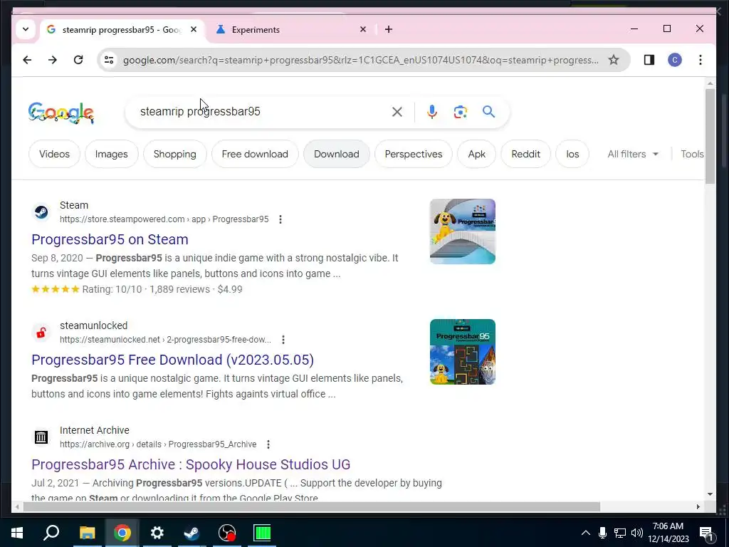Open the tab search dropdown arrow
This screenshot has height=547, width=729.
tap(26, 29)
